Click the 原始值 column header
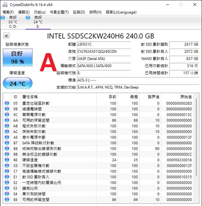Image resolution: width=202 pixels, height=206 pixels. coord(185,97)
